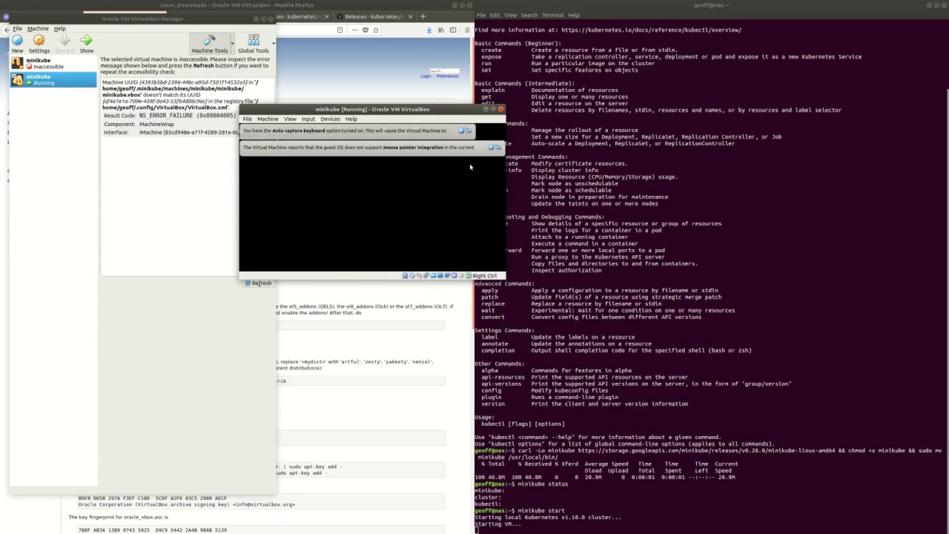Select Machine Tools hammer button
949x534 pixels.
click(x=210, y=44)
